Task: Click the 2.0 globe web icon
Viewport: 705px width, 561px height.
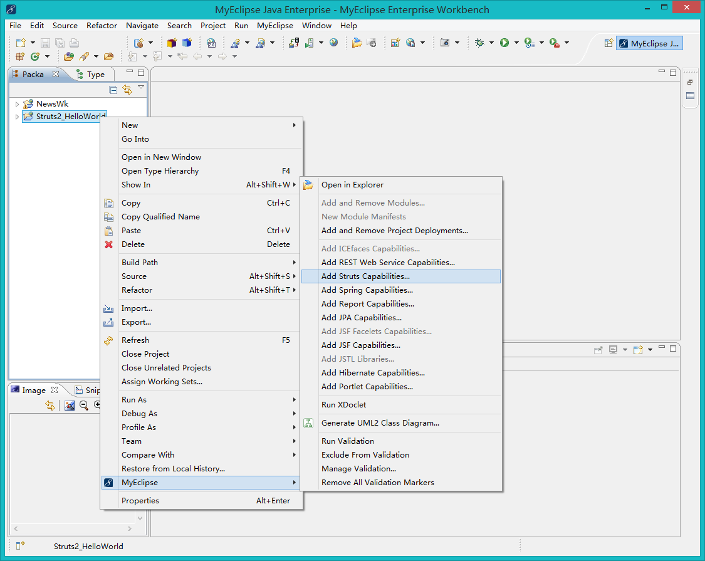Action: pyautogui.click(x=211, y=43)
